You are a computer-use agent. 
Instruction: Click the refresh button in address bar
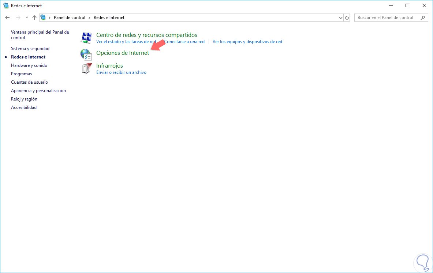point(347,18)
